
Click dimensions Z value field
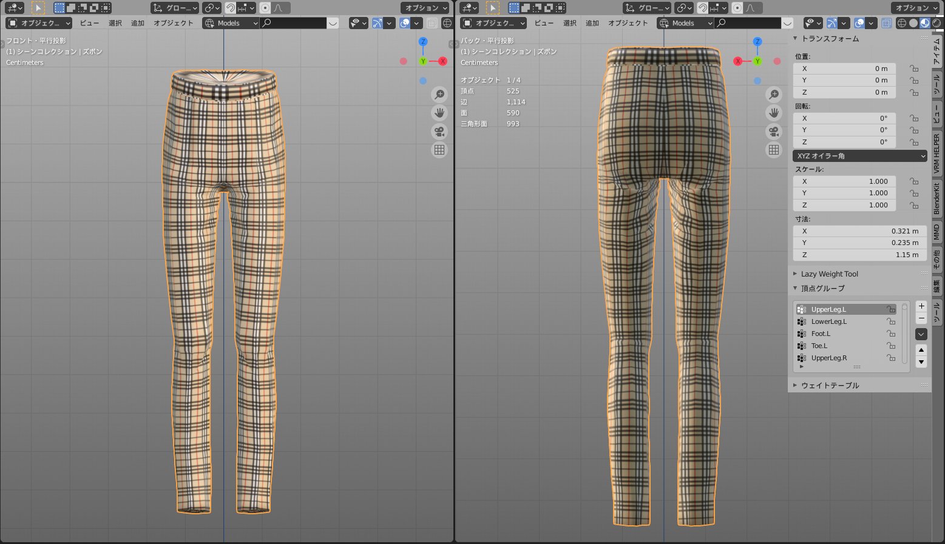[x=860, y=255]
